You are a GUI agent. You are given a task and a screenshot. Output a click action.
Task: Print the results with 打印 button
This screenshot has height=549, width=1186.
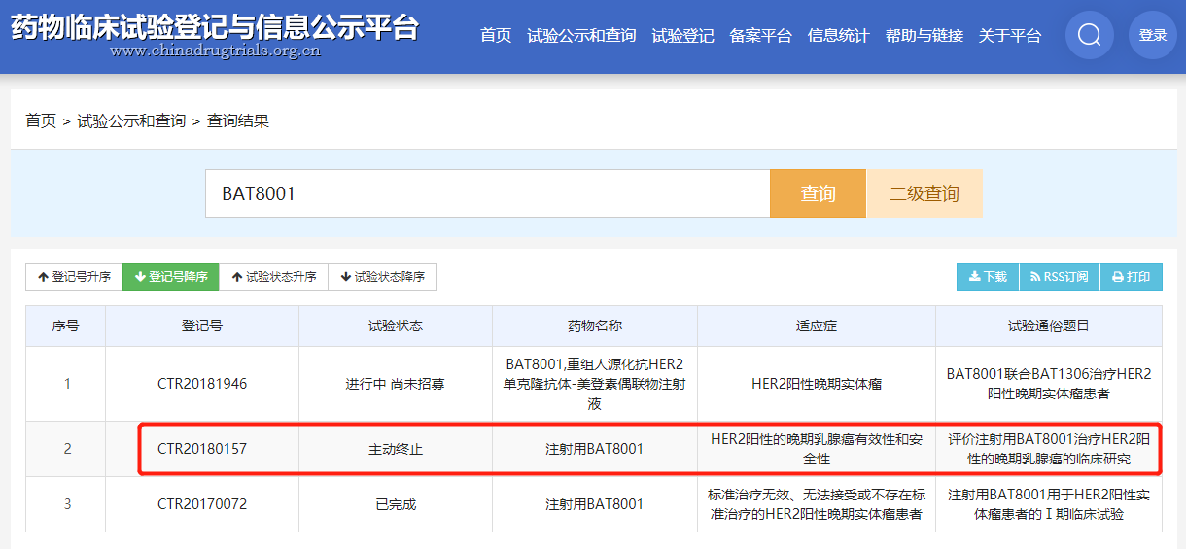click(x=1132, y=277)
